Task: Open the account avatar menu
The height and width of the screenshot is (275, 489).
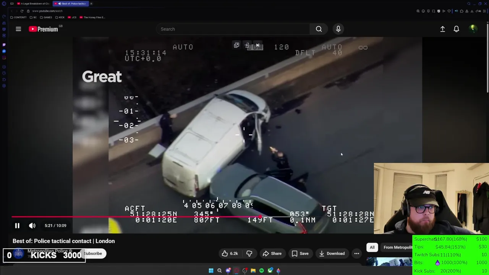Action: coord(473,29)
